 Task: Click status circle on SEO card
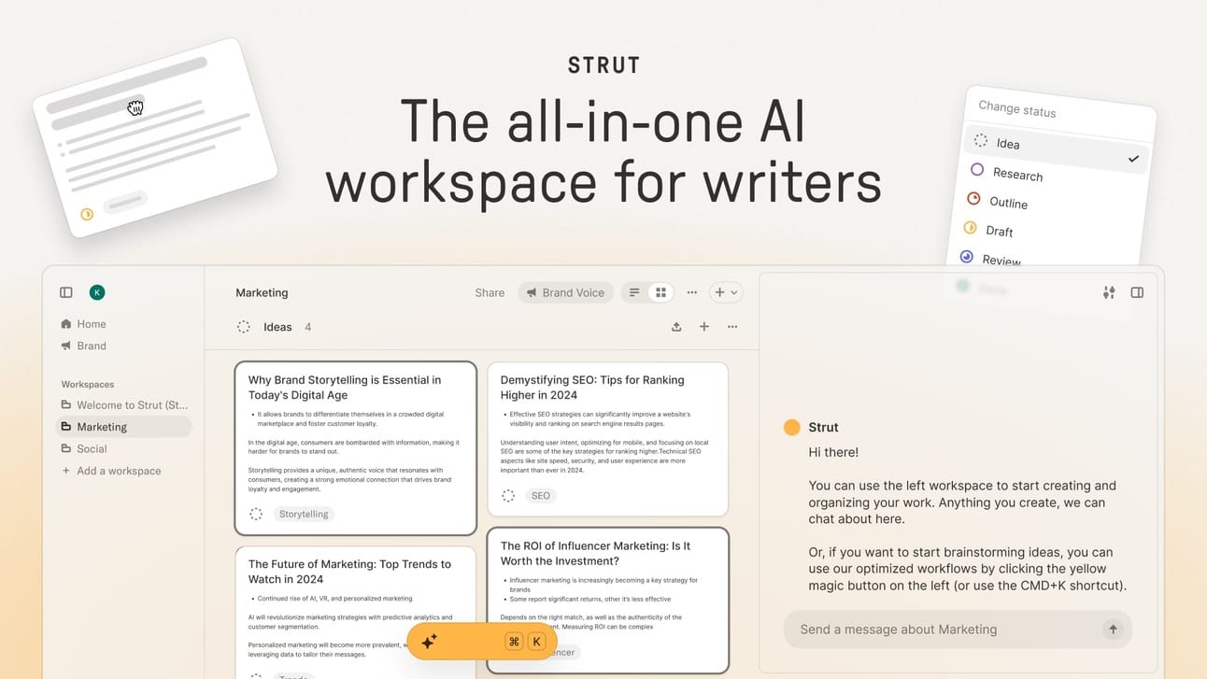tap(508, 496)
